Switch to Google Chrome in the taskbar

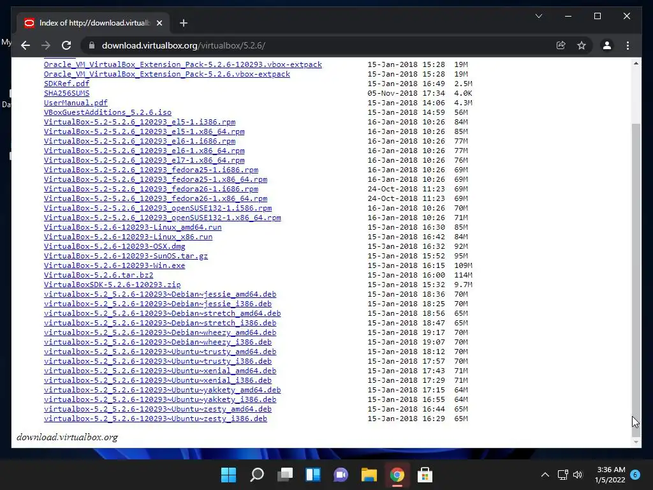click(397, 475)
